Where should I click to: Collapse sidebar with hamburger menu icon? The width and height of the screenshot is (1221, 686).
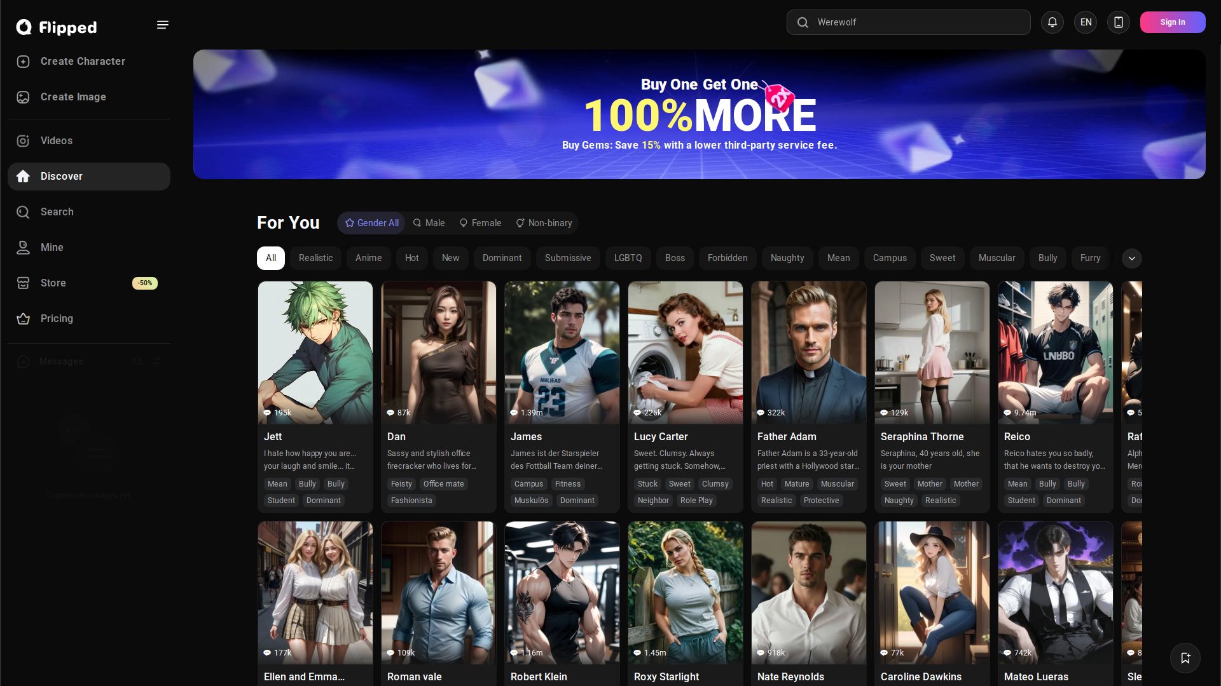point(163,25)
